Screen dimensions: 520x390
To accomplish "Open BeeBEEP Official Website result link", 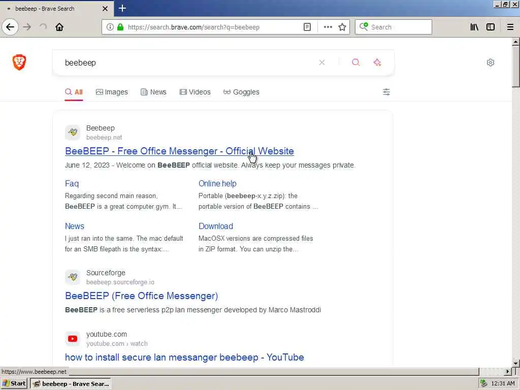I will click(179, 151).
